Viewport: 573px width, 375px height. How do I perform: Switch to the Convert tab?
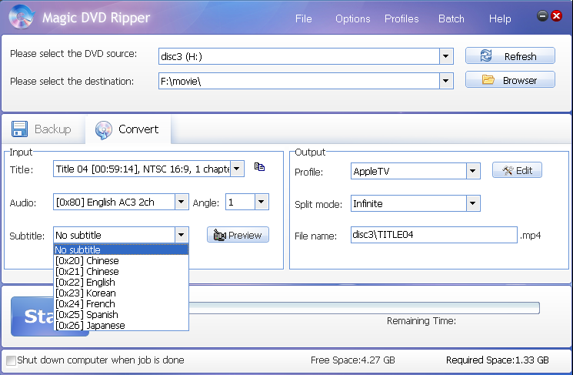point(128,129)
